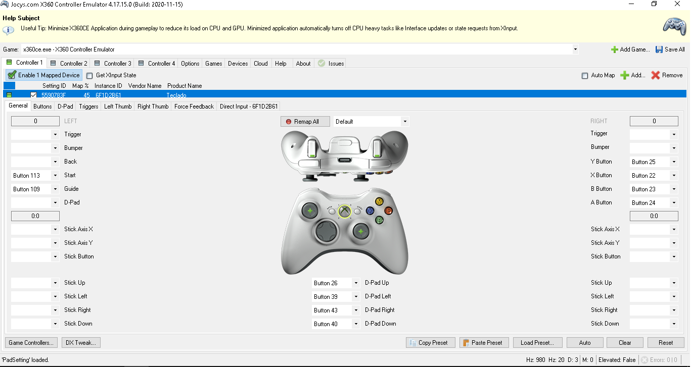
Task: Click the left thumbstick on the controller image
Action: 309,210
